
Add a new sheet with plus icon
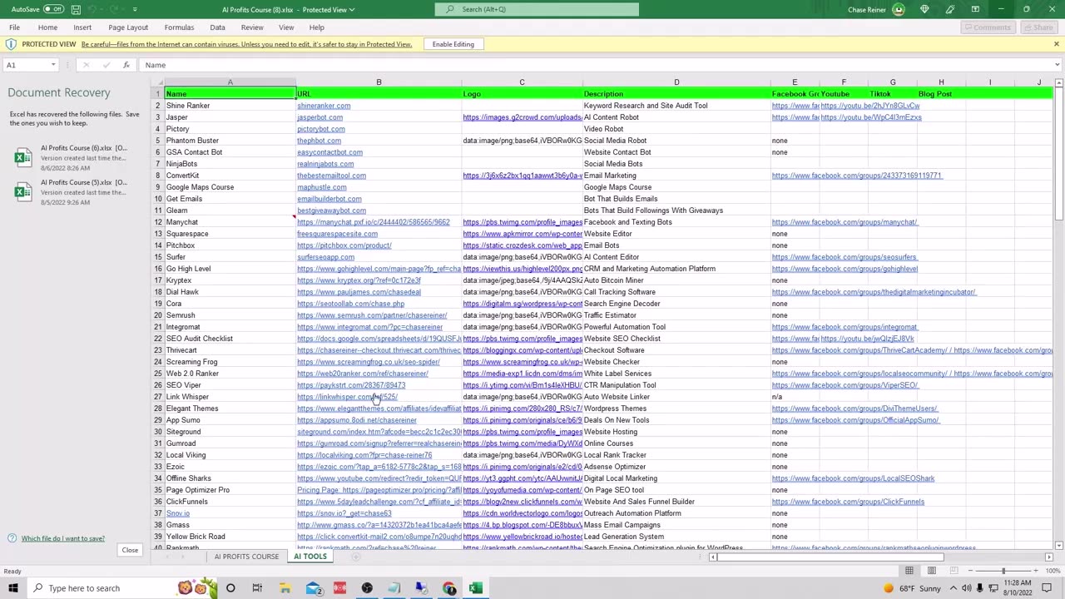(356, 557)
